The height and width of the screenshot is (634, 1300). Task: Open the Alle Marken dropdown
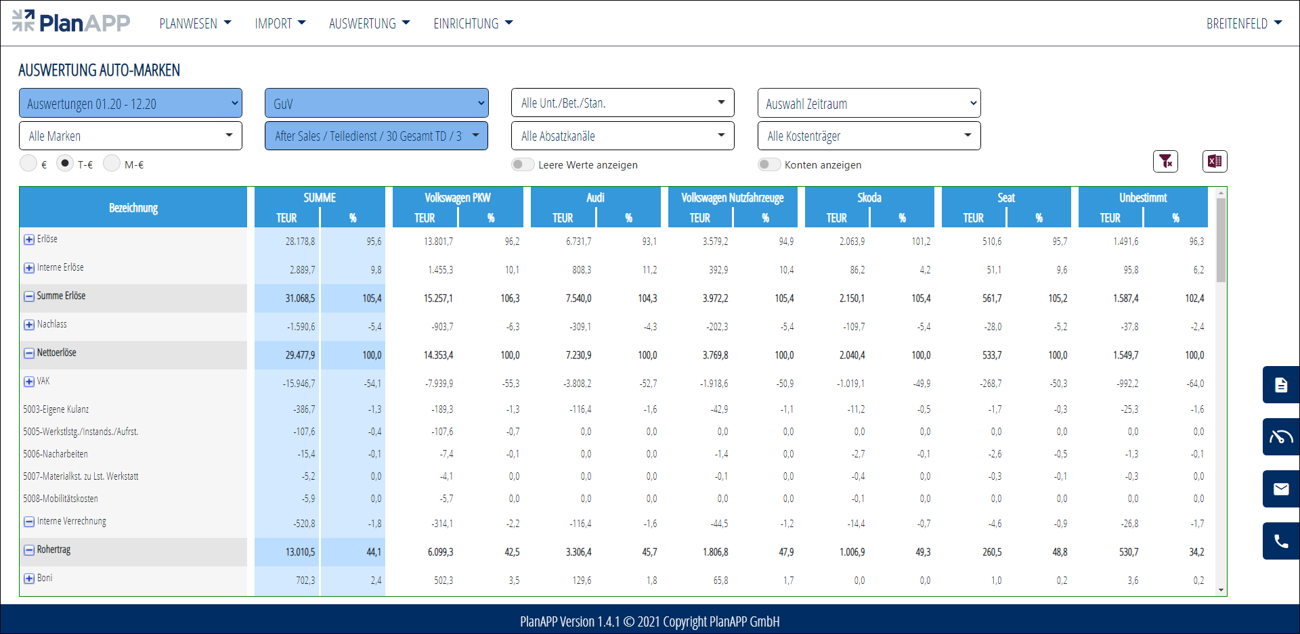pyautogui.click(x=131, y=136)
